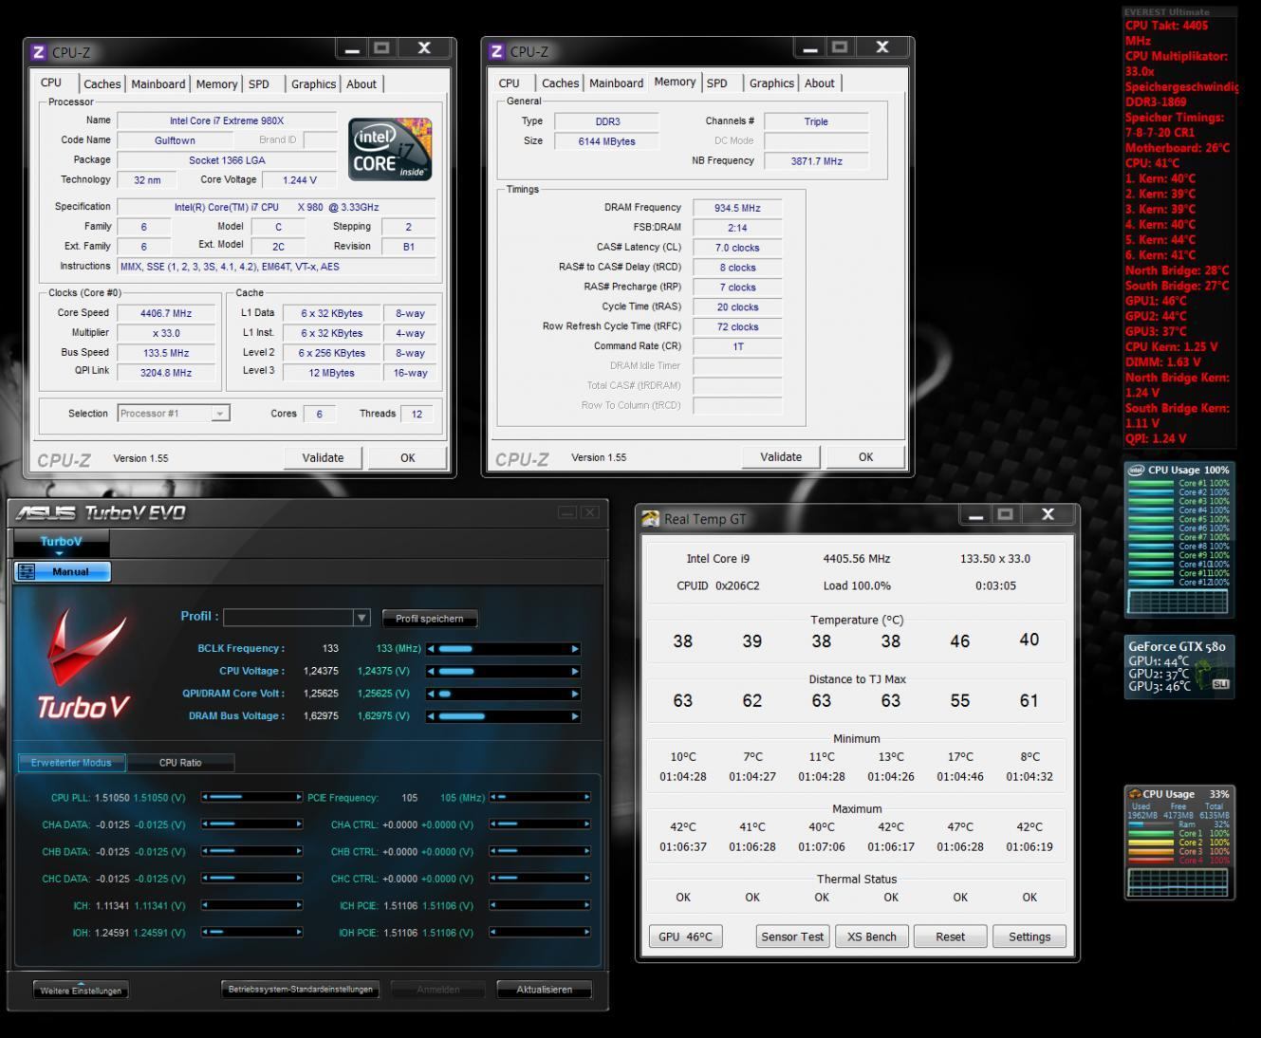Click the EVEREST CPU Takt 4405 MHz line
1261x1038 pixels.
[x=1167, y=33]
